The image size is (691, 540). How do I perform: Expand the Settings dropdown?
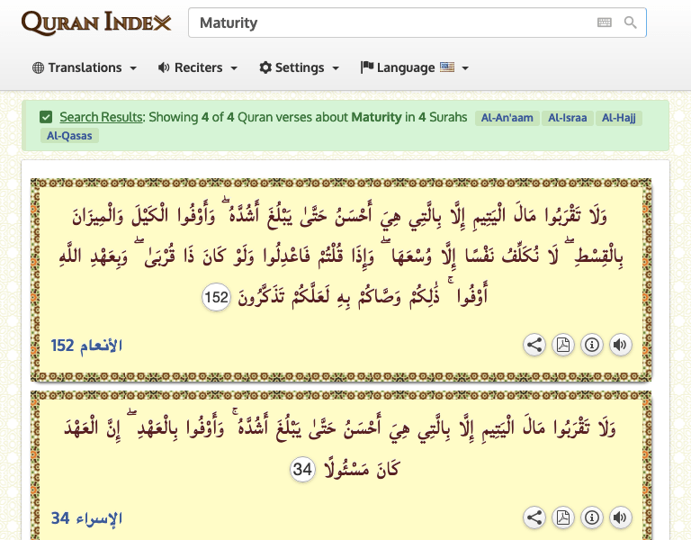click(x=299, y=67)
